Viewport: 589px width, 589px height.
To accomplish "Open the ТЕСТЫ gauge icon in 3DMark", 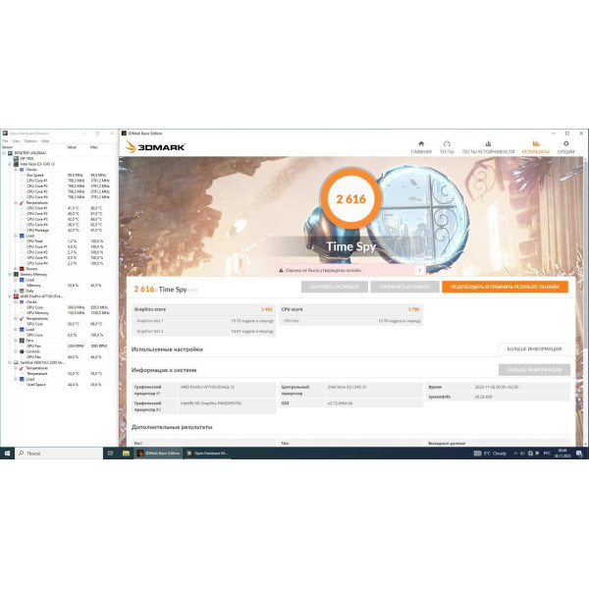I will (x=447, y=143).
